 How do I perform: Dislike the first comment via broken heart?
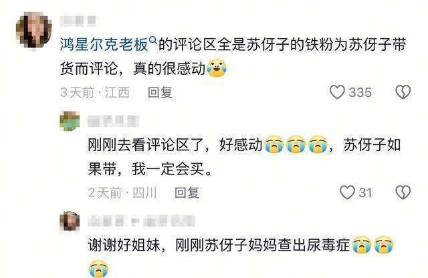click(403, 92)
